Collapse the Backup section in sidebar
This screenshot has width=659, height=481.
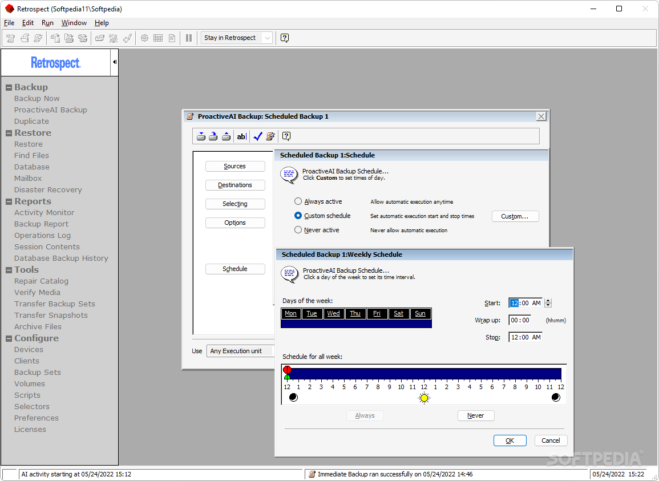coord(9,87)
